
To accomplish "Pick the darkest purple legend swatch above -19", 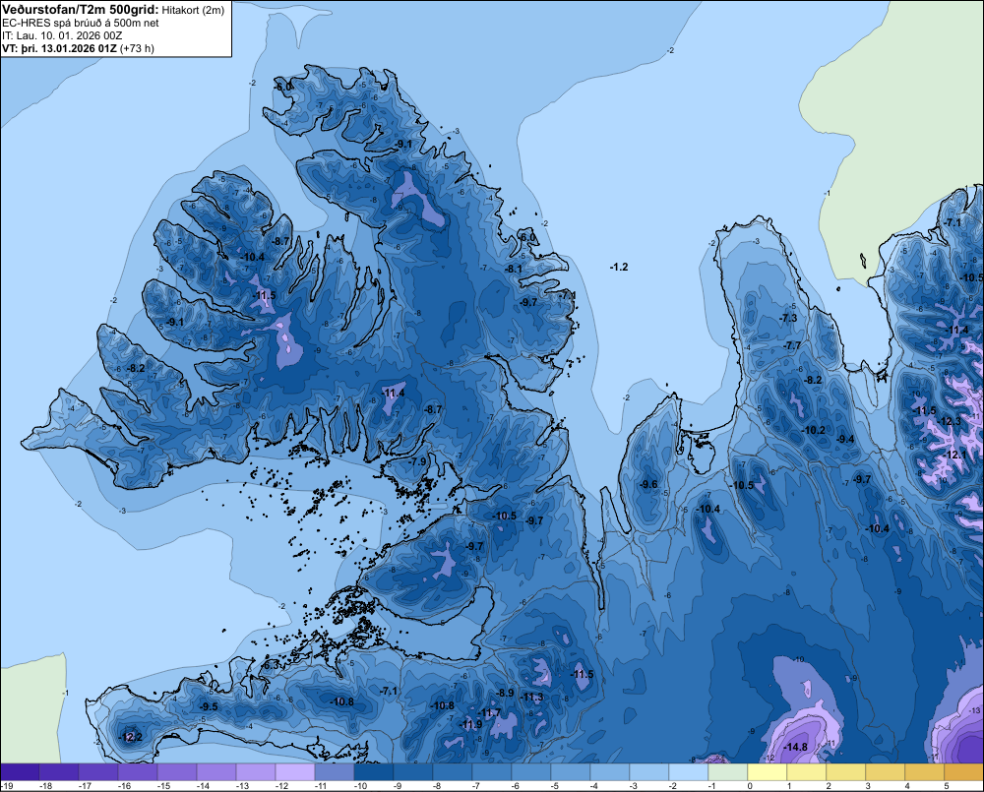I will pyautogui.click(x=20, y=772).
